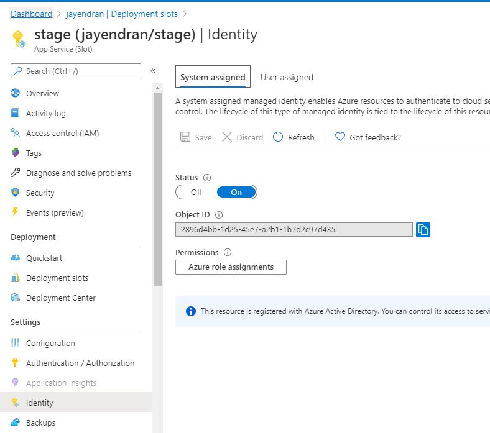
Task: Click the Deployment slots chart icon
Action: 15,278
